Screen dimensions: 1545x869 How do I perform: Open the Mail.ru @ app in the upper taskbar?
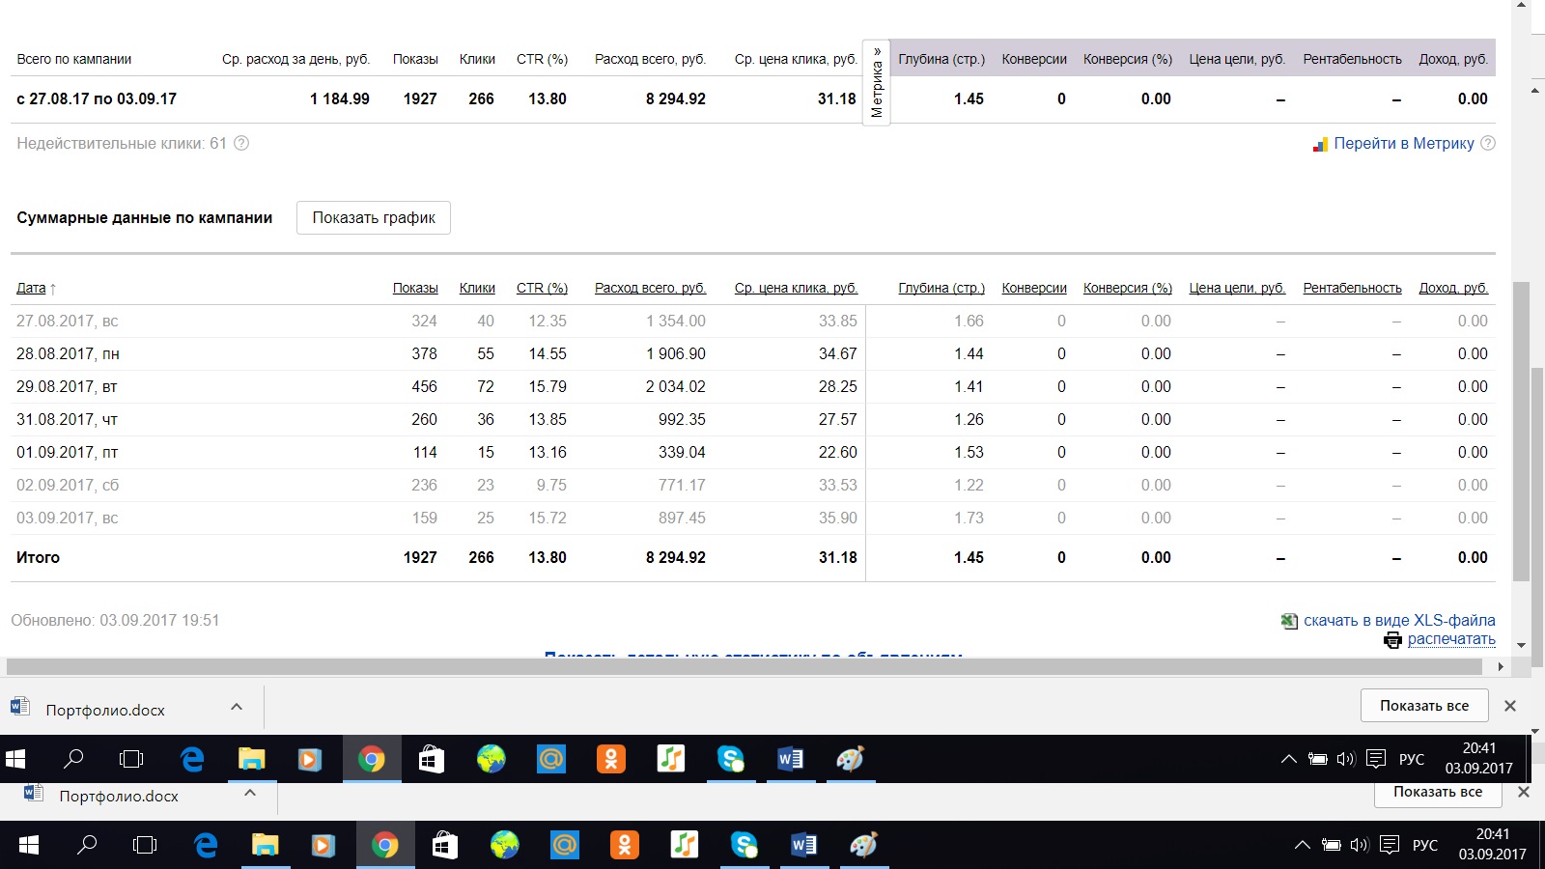pyautogui.click(x=551, y=759)
